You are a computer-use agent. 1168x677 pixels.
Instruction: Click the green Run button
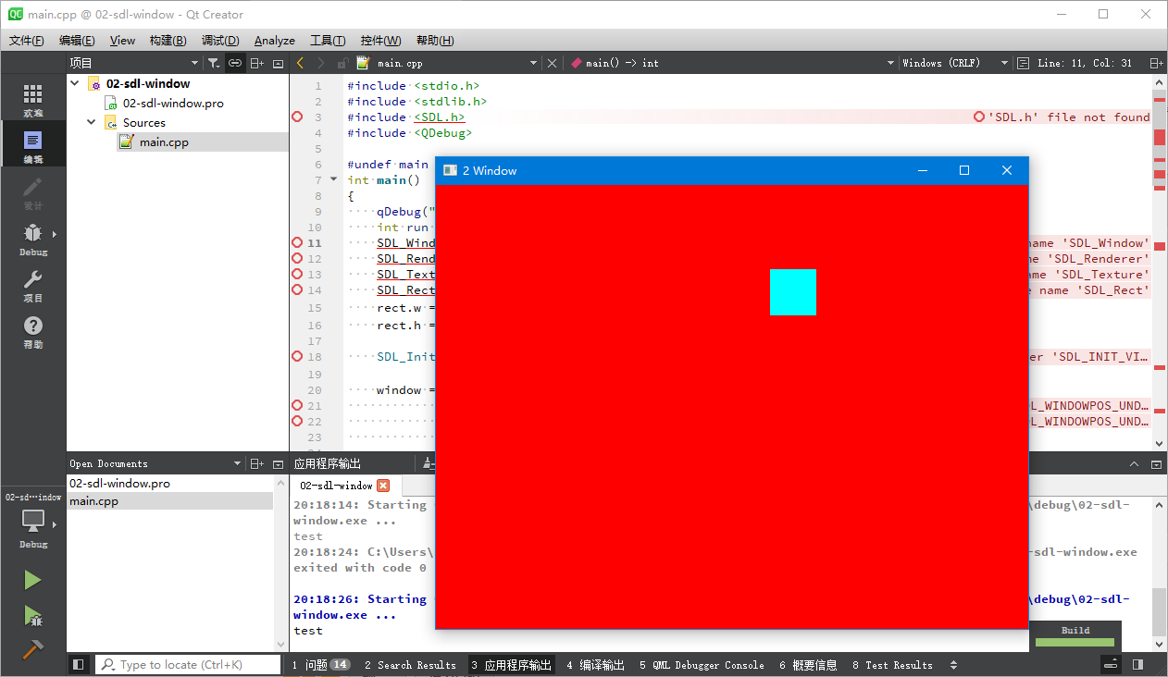pos(32,580)
